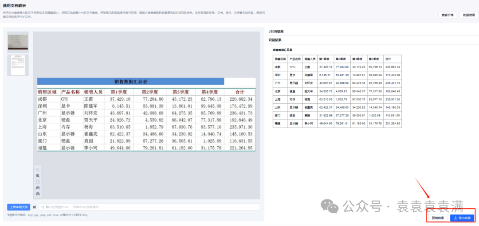Click 99,645.08 in the preview table

click(211, 106)
